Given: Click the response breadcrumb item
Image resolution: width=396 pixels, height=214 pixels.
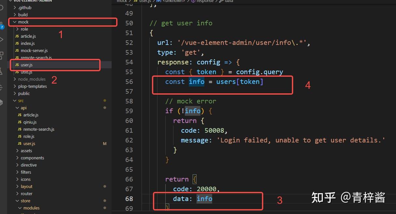Looking at the screenshot, I should (x=205, y=1).
